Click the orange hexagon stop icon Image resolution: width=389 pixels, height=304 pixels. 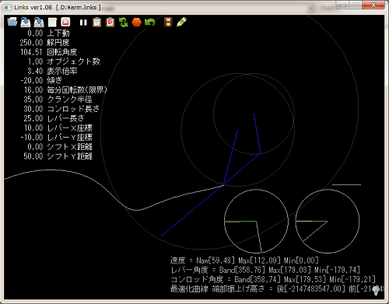click(136, 23)
